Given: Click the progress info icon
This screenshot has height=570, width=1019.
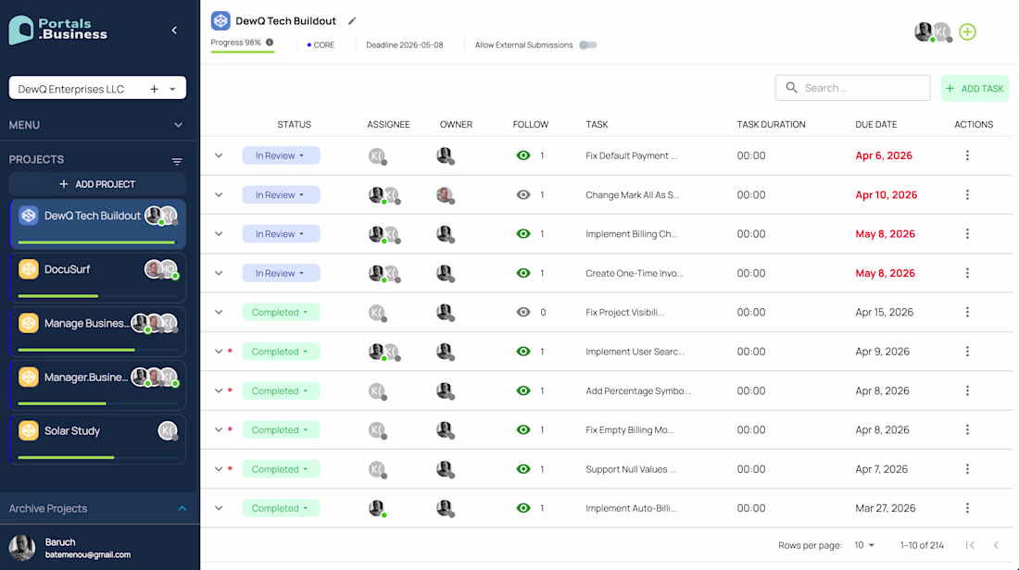Looking at the screenshot, I should 270,43.
